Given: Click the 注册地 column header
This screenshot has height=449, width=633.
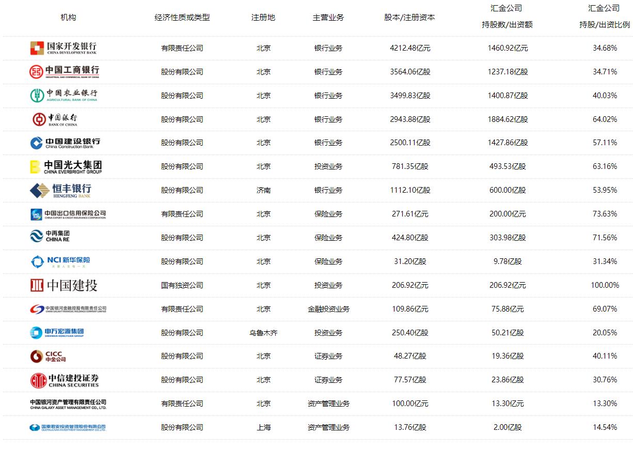Looking at the screenshot, I should 263,17.
